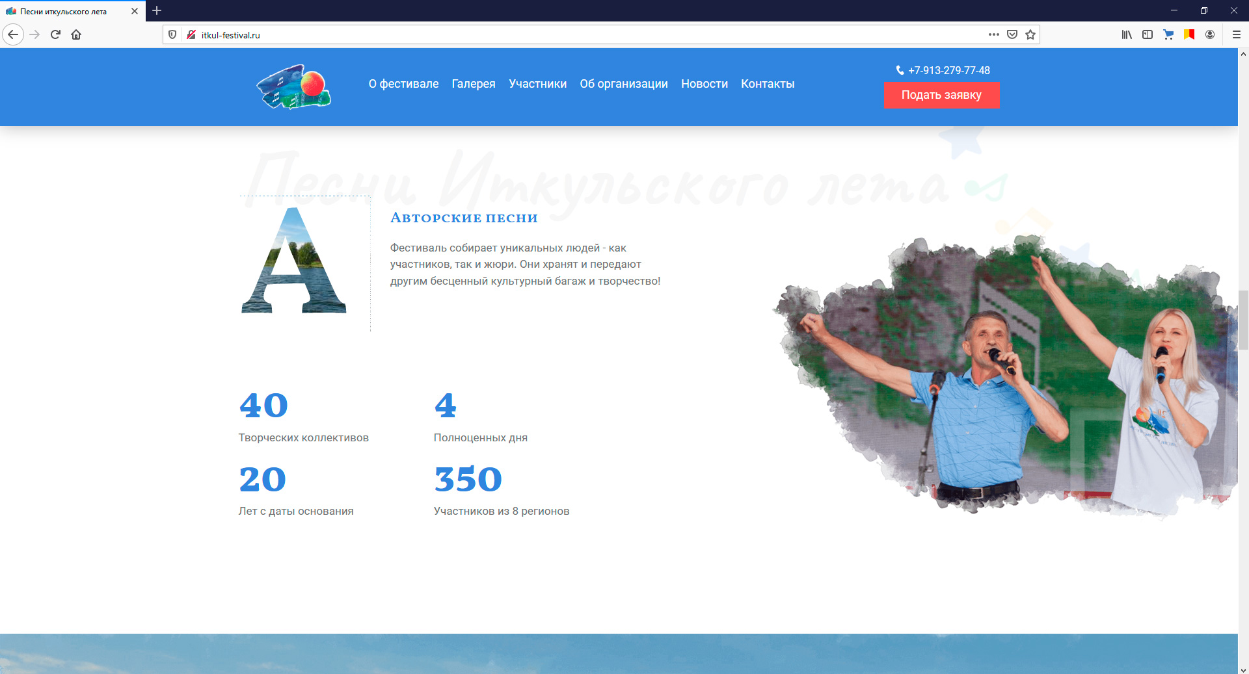Click the scrollbar down arrow

point(1243,669)
